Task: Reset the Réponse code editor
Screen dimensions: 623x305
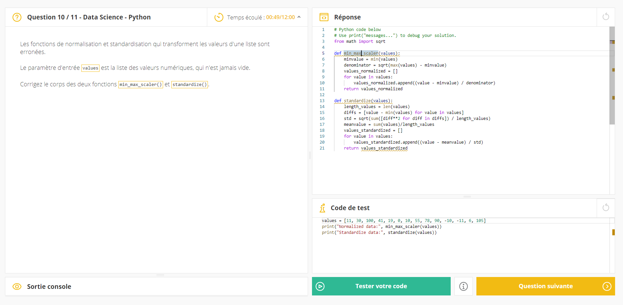Action: [606, 17]
